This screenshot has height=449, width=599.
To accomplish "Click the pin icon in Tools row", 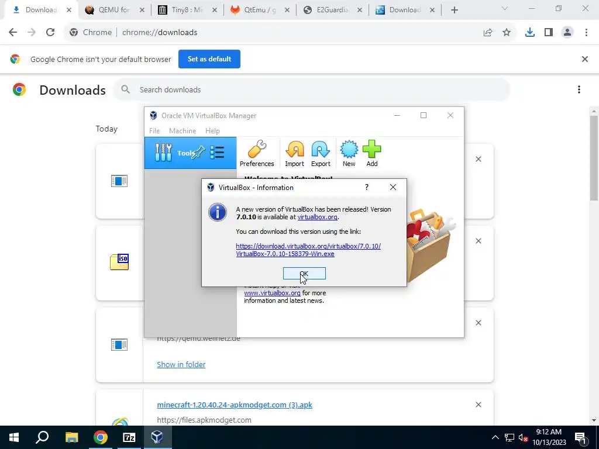I will point(198,153).
